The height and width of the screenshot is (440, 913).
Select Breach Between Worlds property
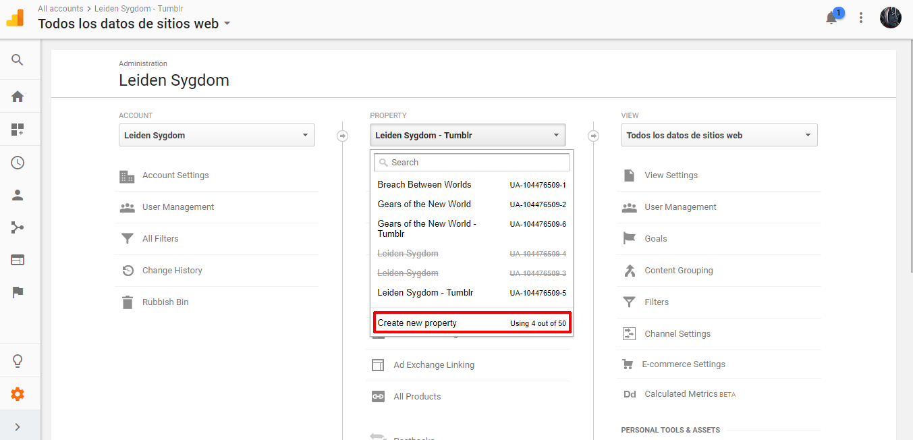[x=472, y=185]
